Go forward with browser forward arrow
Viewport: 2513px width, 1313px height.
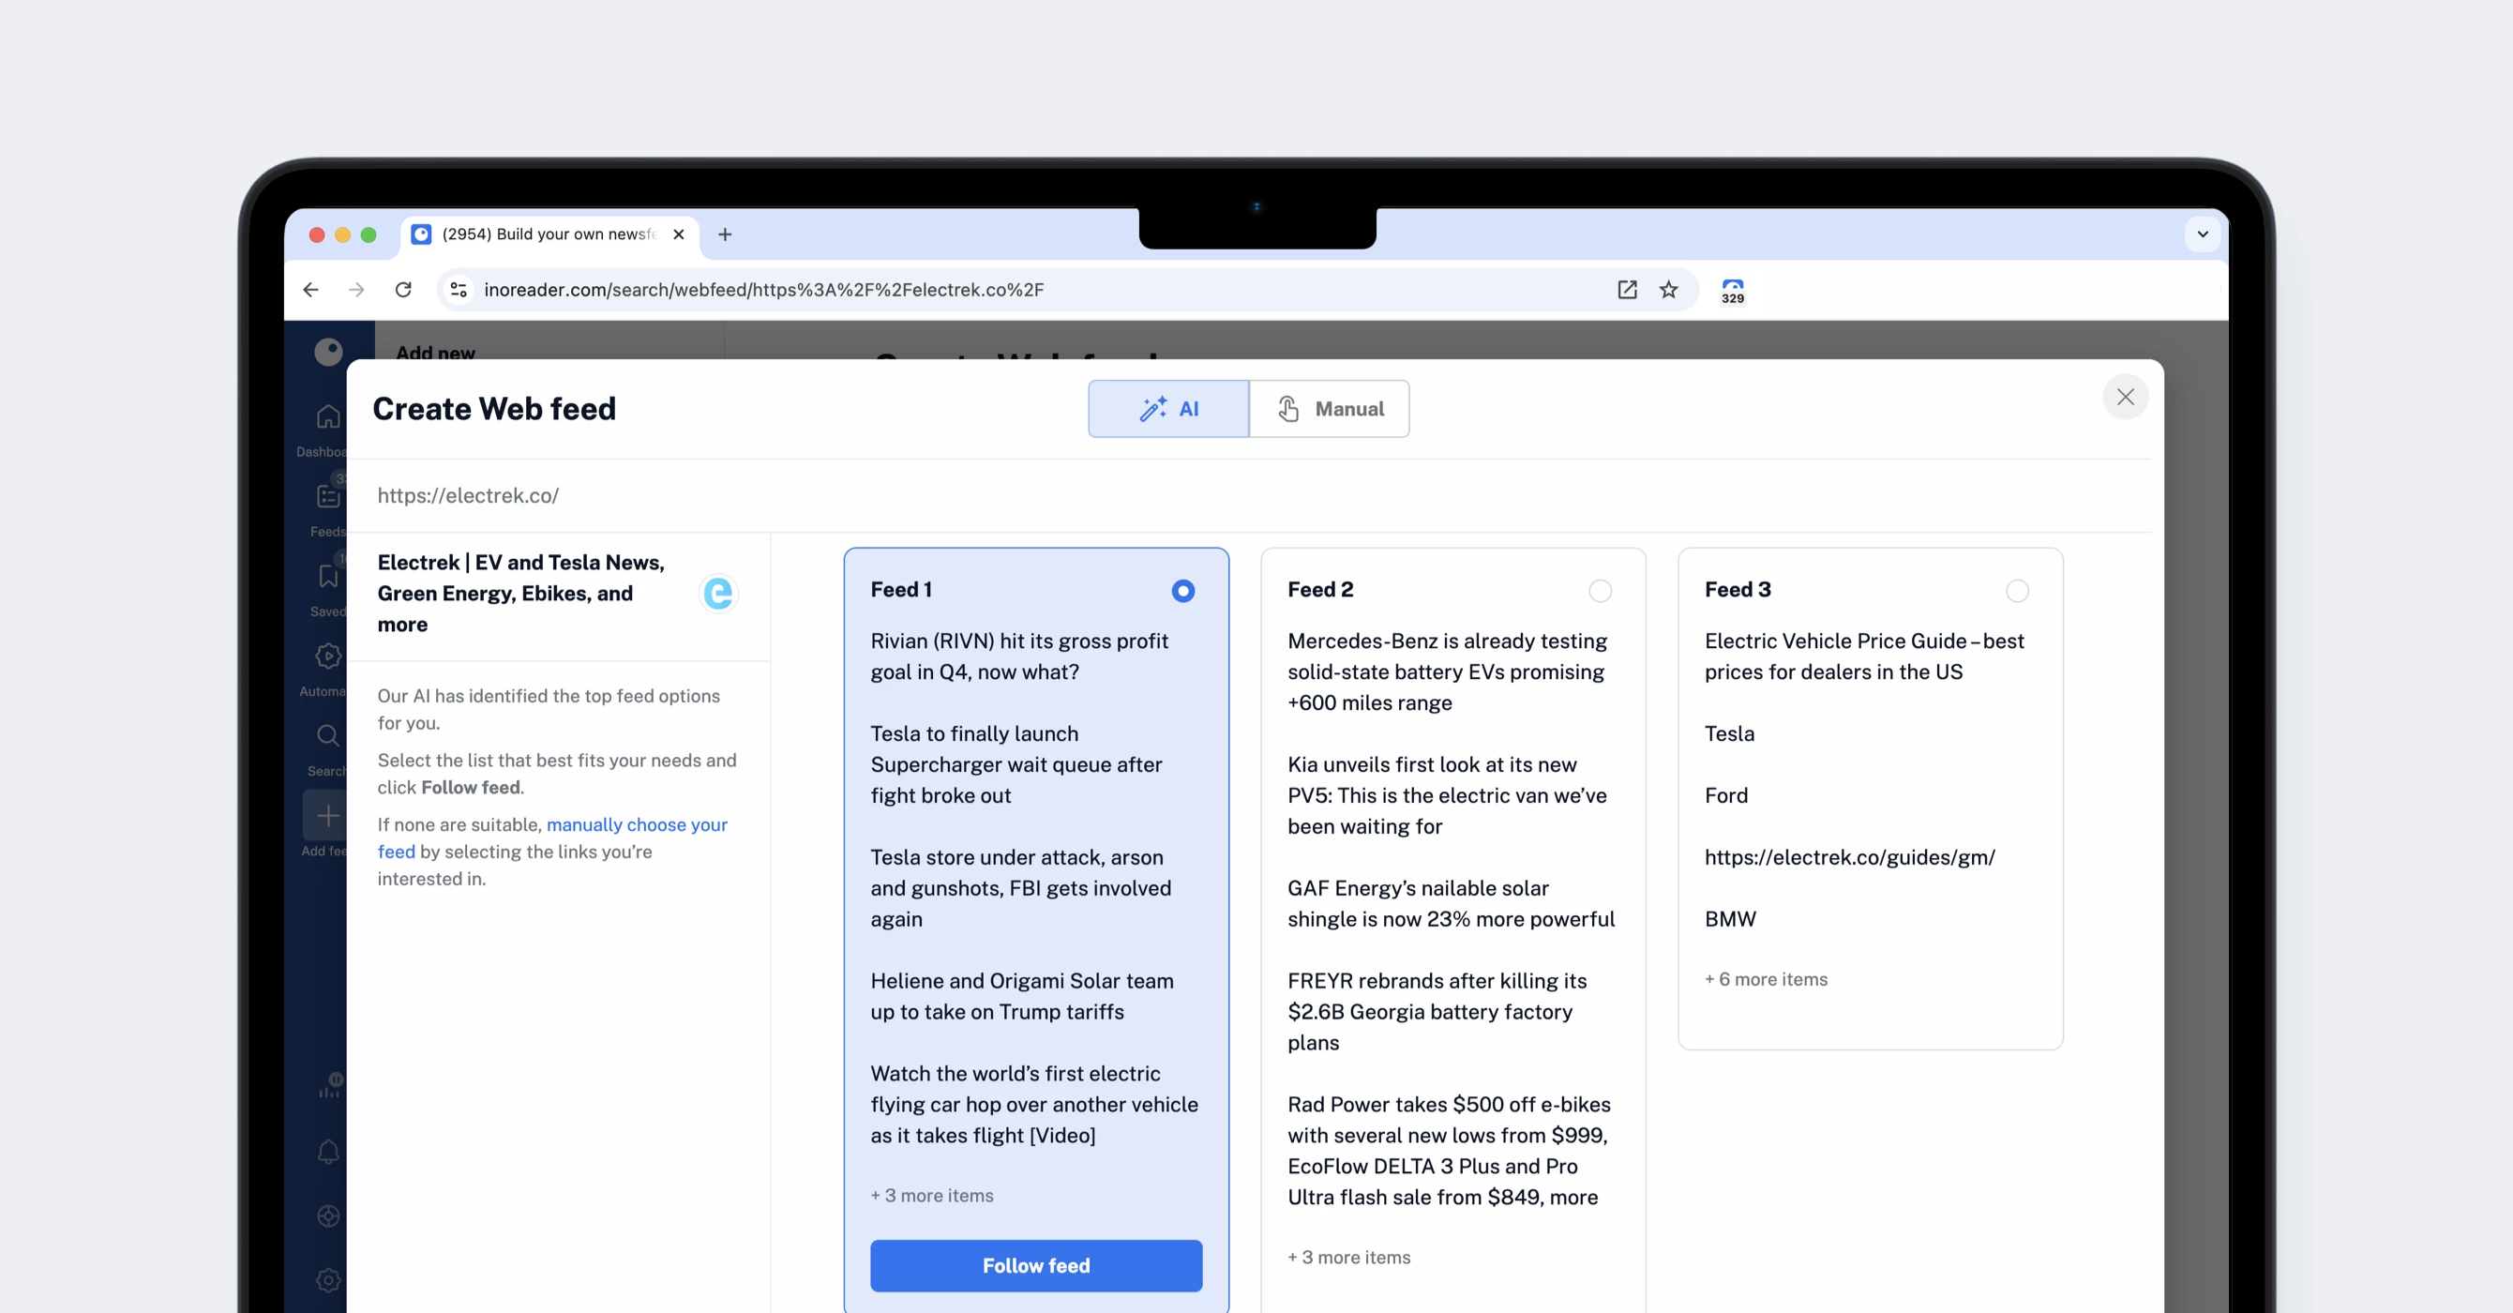[x=357, y=290]
